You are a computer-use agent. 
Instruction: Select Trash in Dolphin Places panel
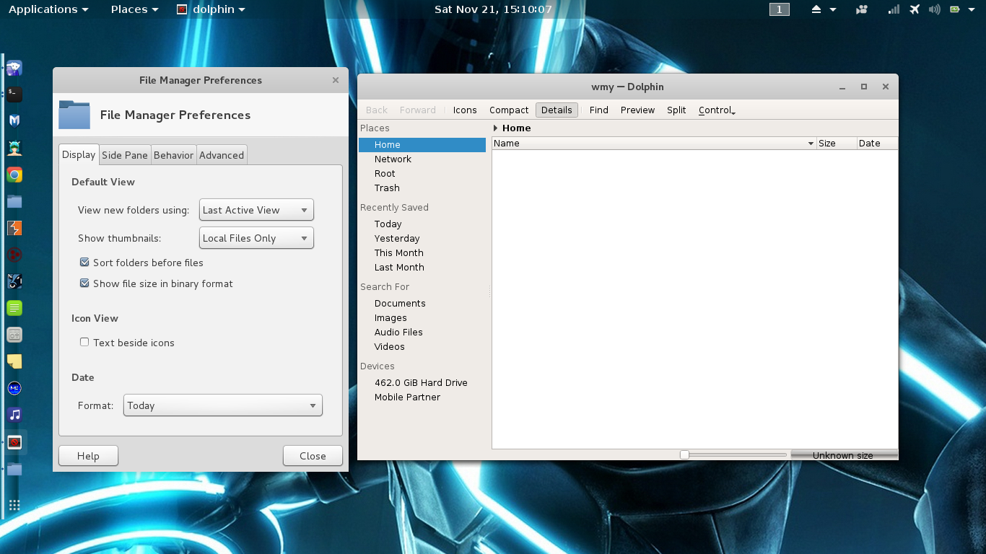[x=422, y=188]
